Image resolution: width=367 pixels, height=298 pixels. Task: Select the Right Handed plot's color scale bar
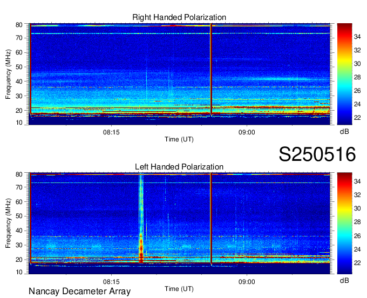(x=344, y=74)
